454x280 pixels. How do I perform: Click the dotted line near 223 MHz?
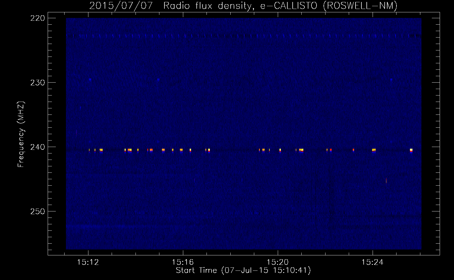pos(244,36)
